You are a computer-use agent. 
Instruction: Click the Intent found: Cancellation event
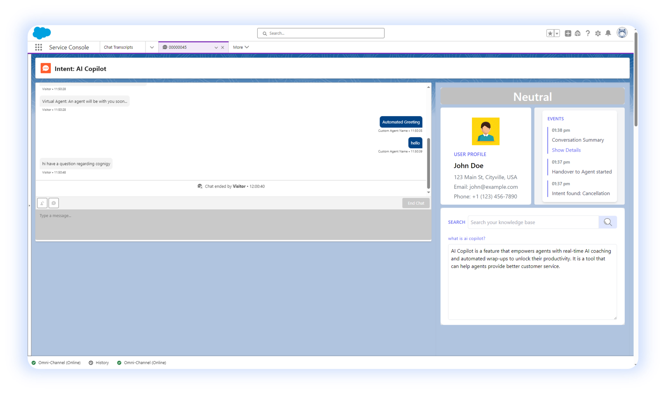coord(581,193)
